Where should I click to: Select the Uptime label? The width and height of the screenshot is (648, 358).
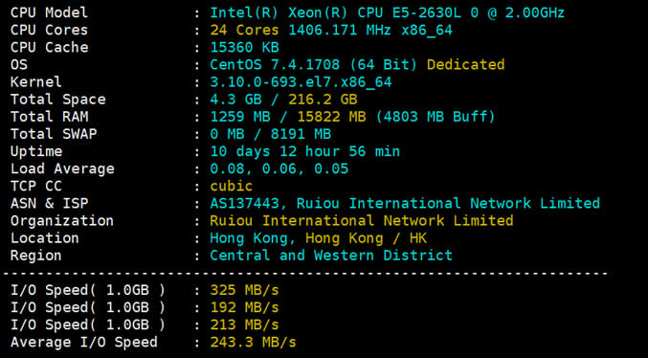36,151
